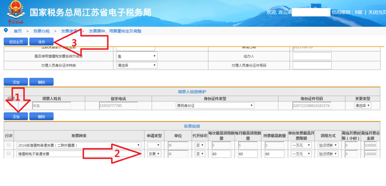
Task: Click the 办理人员身份证件号码 input field
Action: tap(312, 65)
